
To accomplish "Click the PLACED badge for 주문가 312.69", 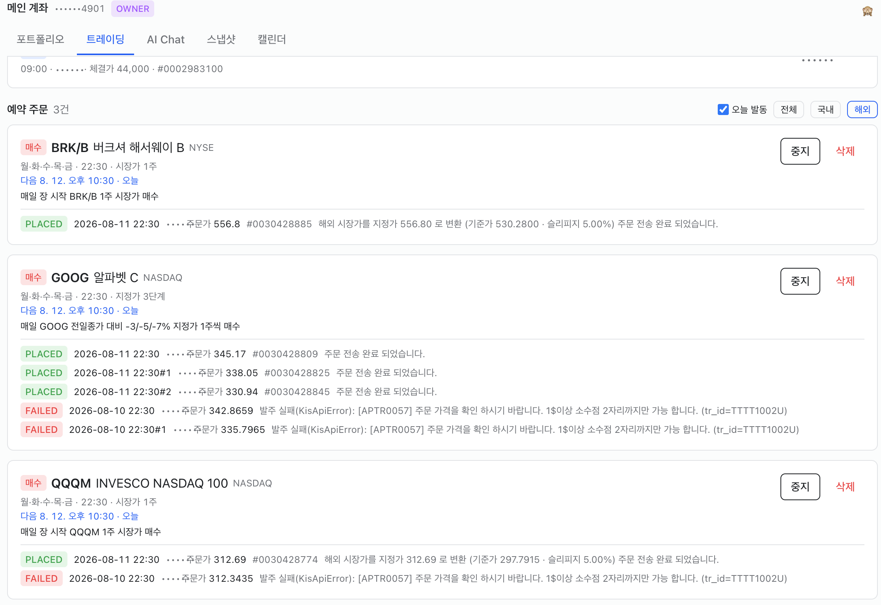I will [x=44, y=560].
